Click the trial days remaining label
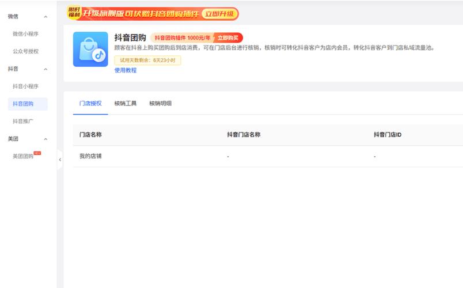463x288 pixels. pyautogui.click(x=147, y=60)
